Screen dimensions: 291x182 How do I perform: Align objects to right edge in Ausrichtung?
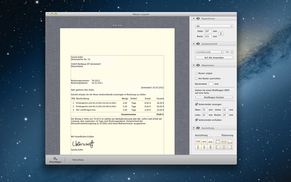(x=210, y=147)
